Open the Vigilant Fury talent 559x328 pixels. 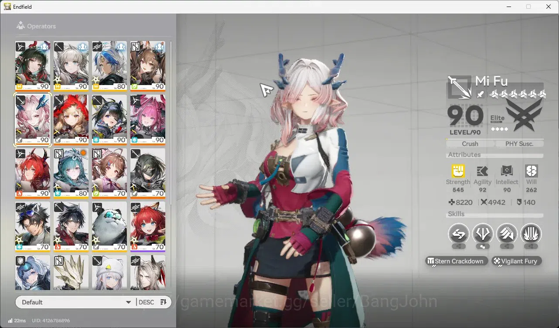coord(517,261)
